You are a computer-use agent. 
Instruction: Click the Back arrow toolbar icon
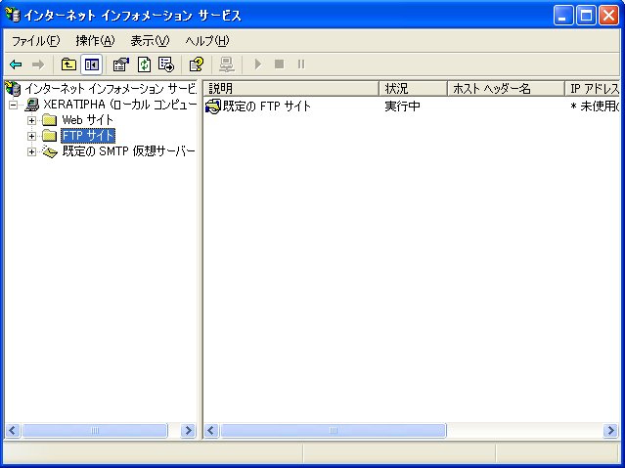(16, 64)
